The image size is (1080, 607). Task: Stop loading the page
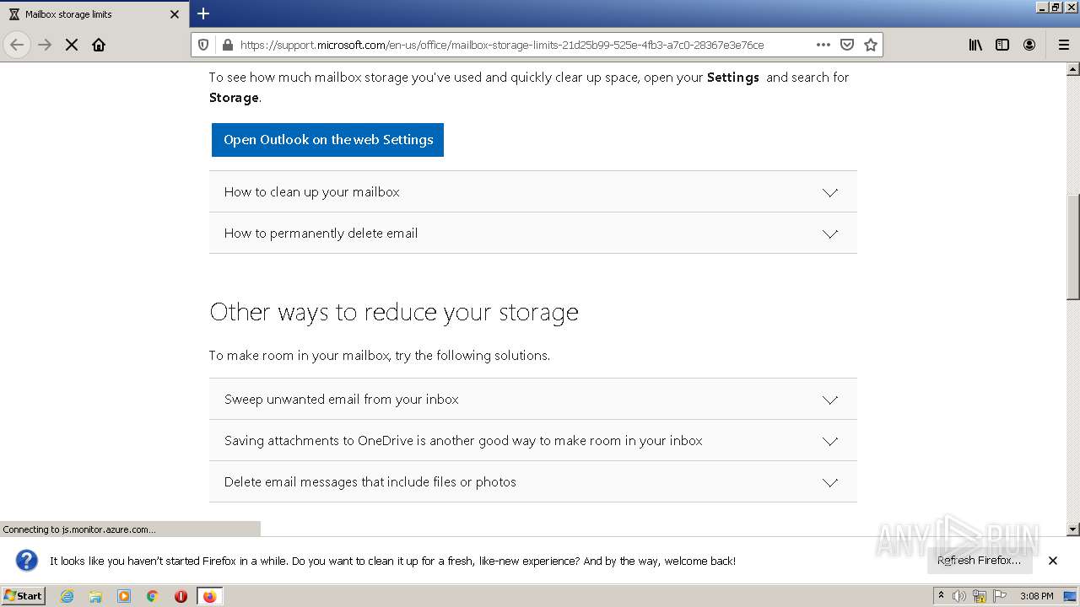click(x=72, y=45)
